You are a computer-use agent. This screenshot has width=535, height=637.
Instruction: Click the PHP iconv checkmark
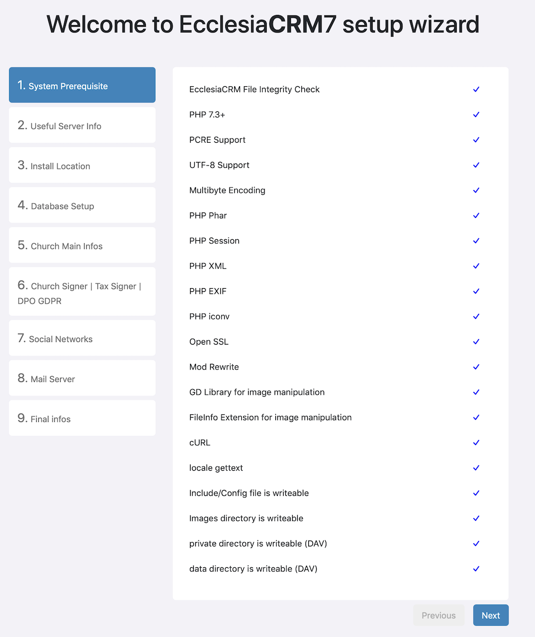click(476, 316)
